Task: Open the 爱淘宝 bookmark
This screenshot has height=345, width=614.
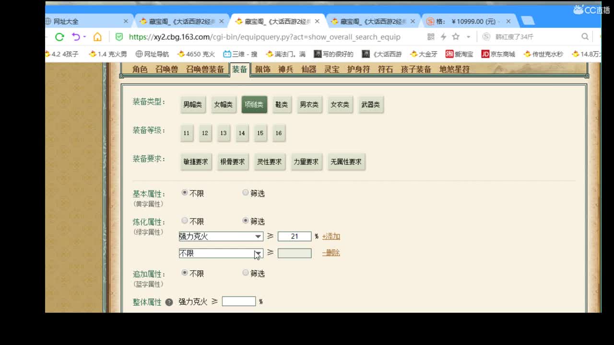Action: click(459, 54)
